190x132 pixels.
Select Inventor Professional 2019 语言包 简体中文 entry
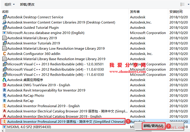(66, 121)
